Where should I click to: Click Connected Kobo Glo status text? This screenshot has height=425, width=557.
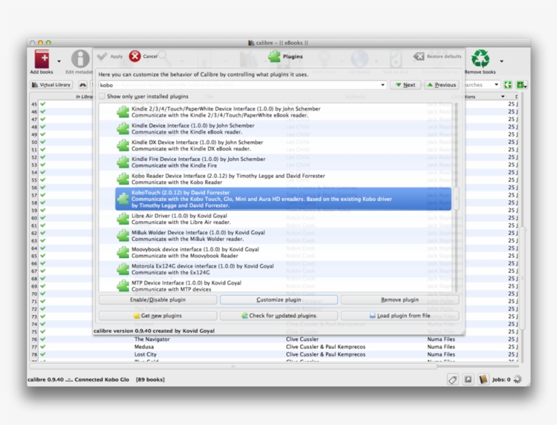click(x=102, y=380)
